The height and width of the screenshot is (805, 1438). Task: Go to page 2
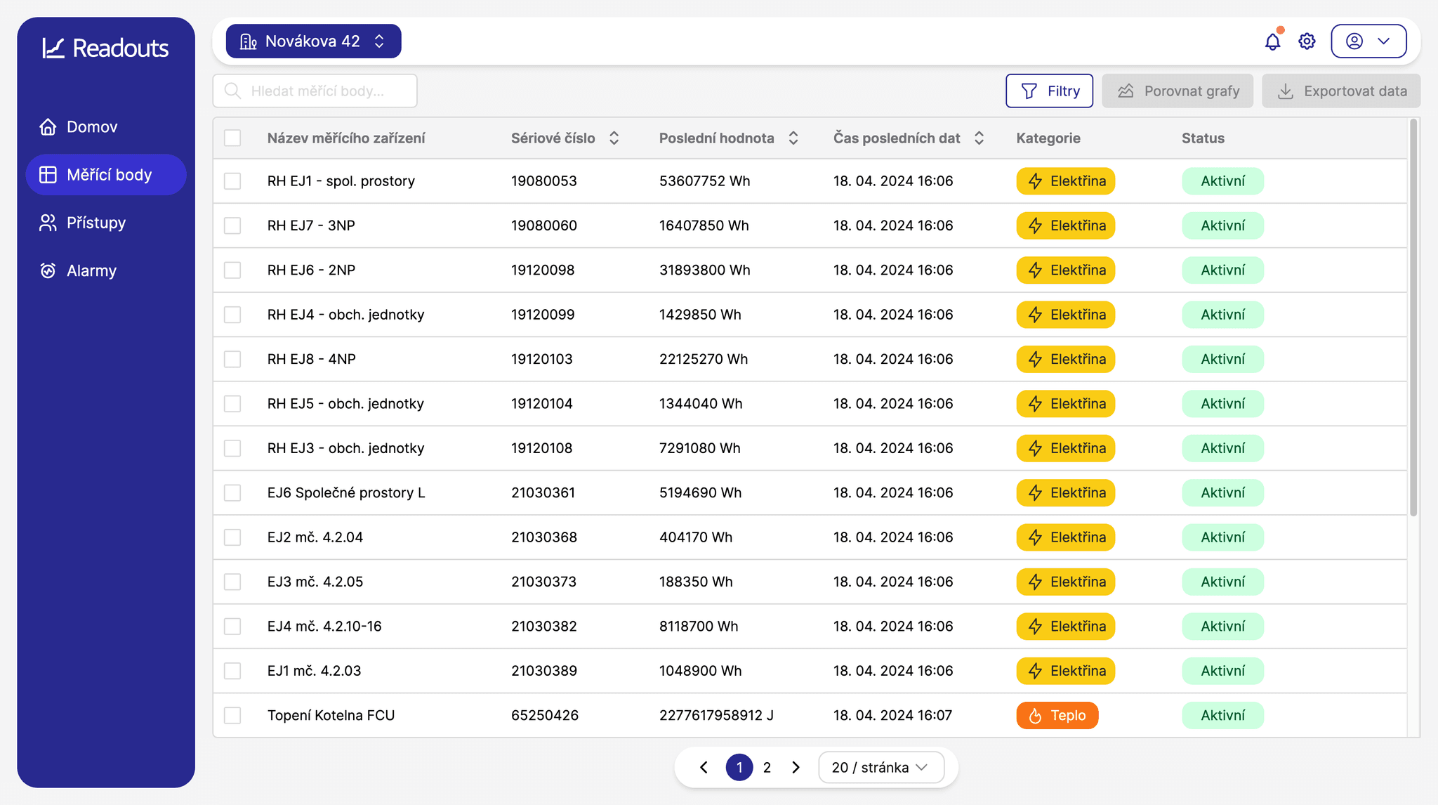[767, 768]
